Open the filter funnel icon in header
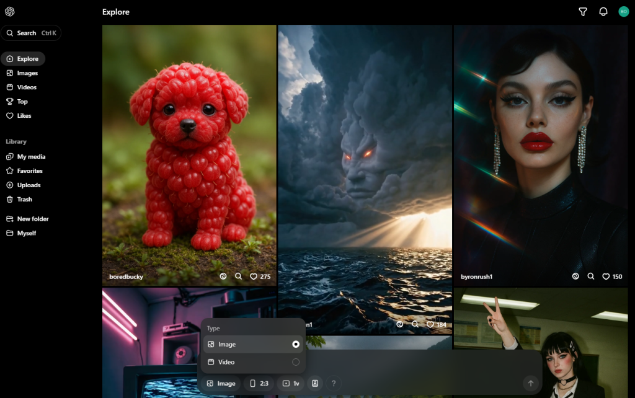Image resolution: width=635 pixels, height=398 pixels. [582, 12]
